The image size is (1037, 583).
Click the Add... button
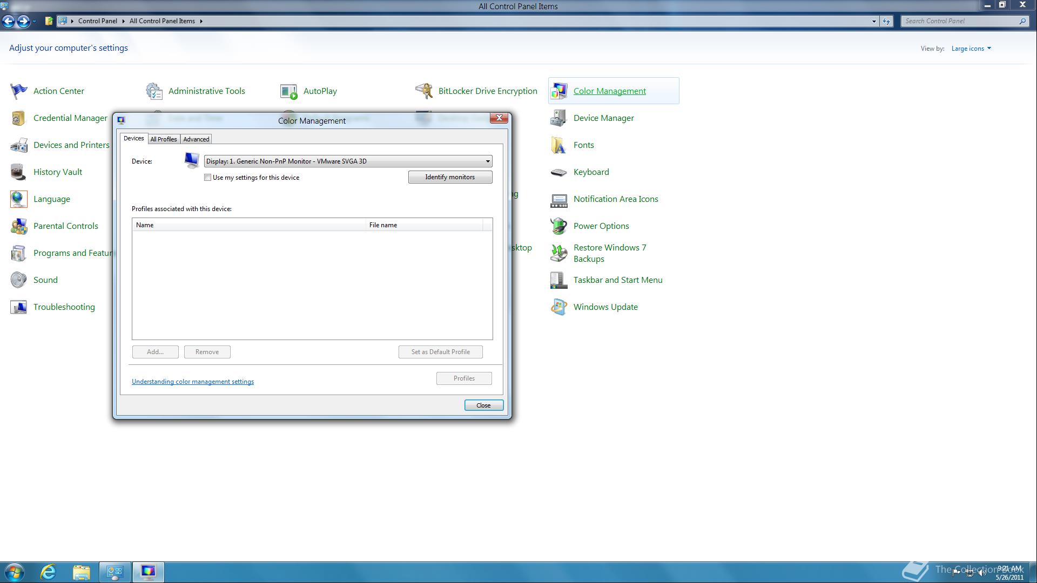pyautogui.click(x=155, y=352)
